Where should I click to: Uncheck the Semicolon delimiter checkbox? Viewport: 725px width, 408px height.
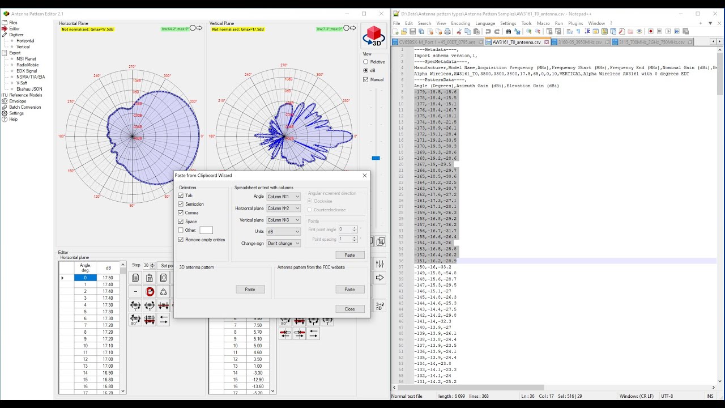181,204
